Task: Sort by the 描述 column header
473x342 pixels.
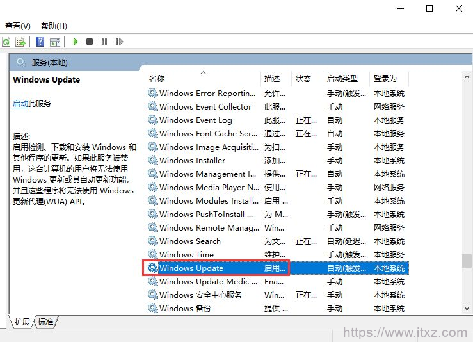Action: tap(276, 79)
